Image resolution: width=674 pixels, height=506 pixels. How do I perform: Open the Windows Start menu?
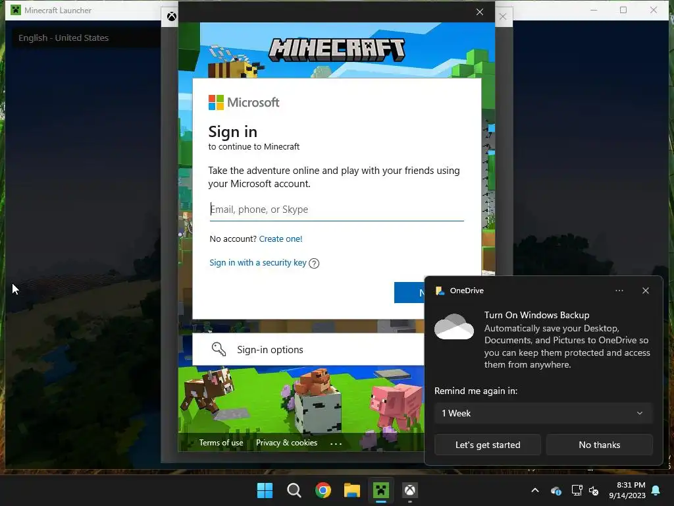pyautogui.click(x=265, y=490)
